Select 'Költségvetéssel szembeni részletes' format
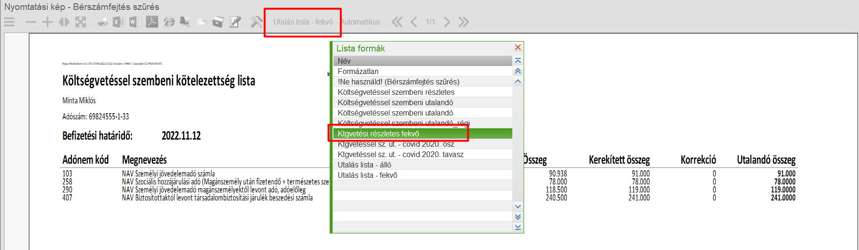Viewport: 859px width, 250px height. [x=422, y=92]
